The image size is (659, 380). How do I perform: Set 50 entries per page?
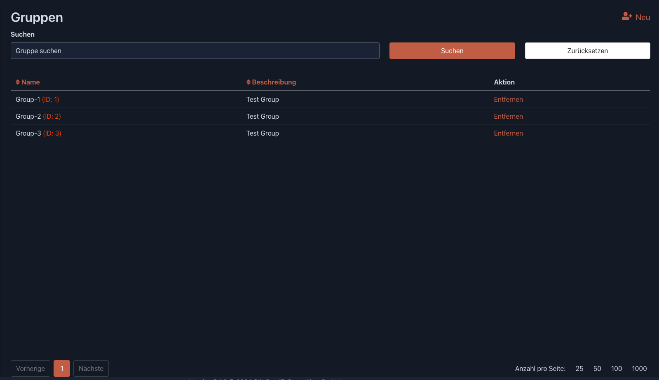coord(597,368)
